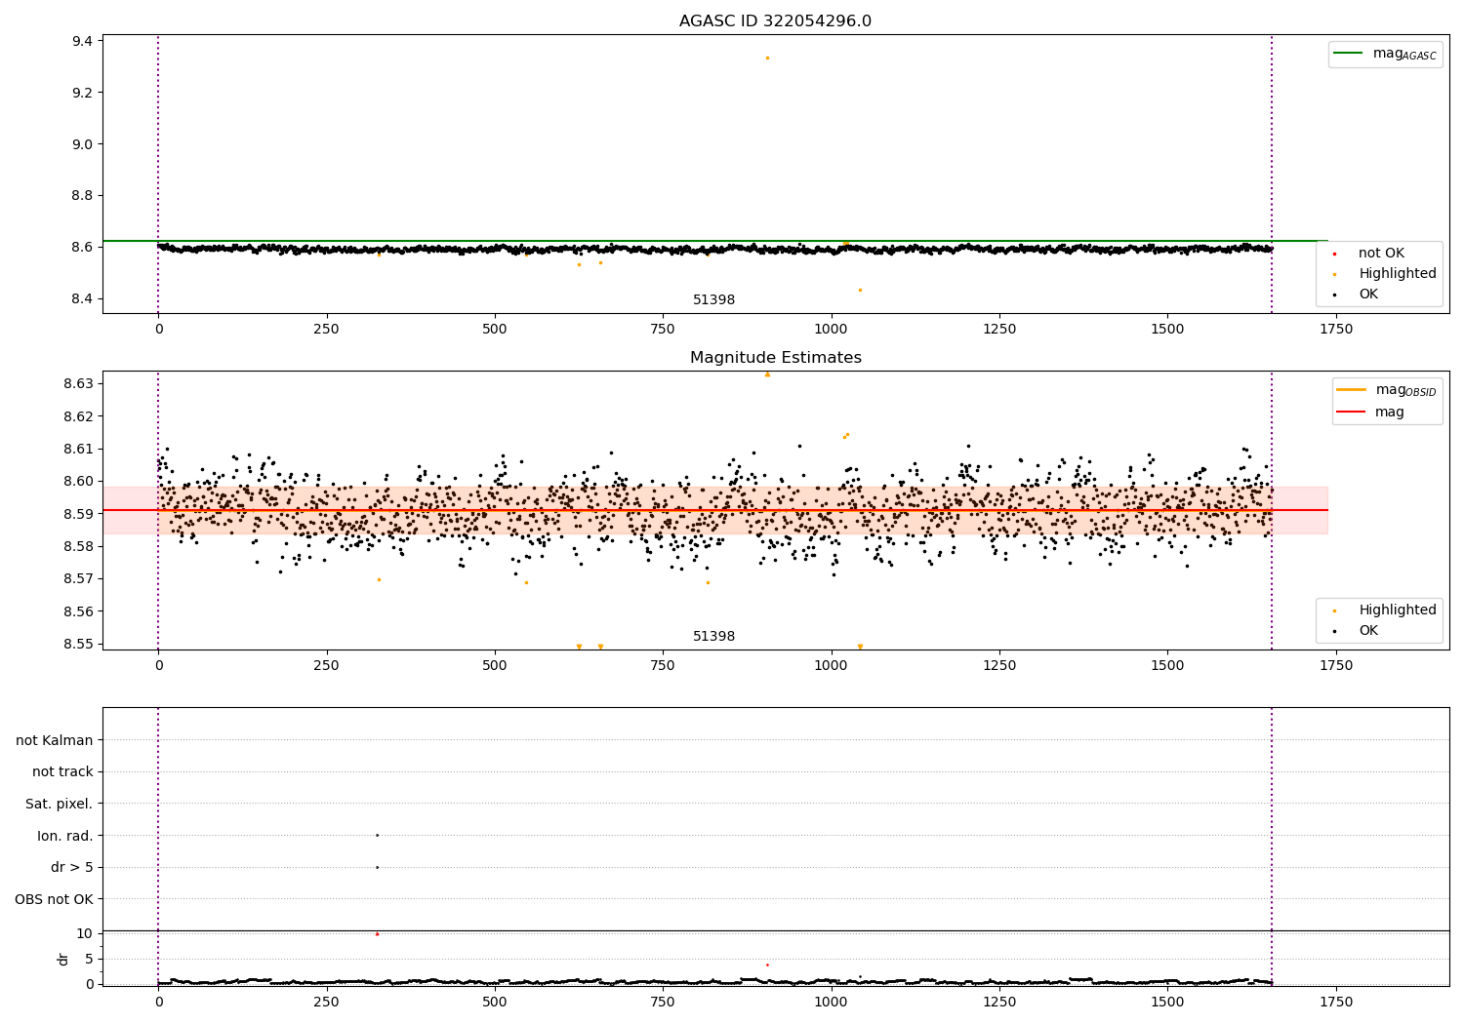The width and height of the screenshot is (1464, 1024).
Task: Click the rotated 'dr' y-axis label
Action: point(63,959)
